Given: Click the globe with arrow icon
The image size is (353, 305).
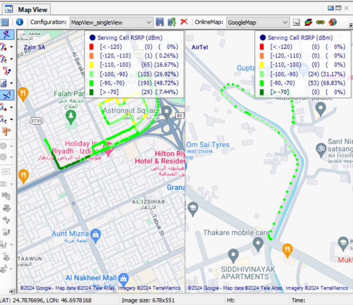Looking at the screenshot, I should 333,22.
